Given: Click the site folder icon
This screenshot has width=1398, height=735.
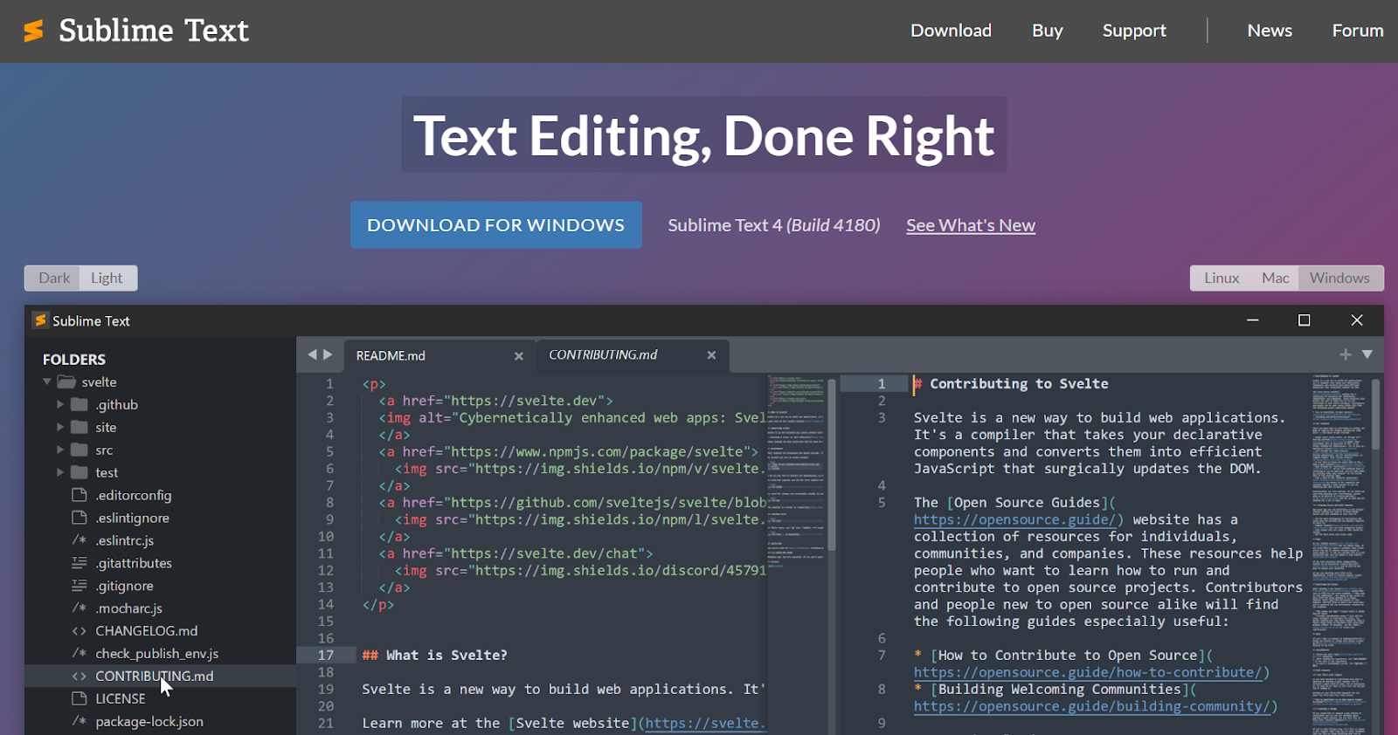Looking at the screenshot, I should tap(80, 427).
